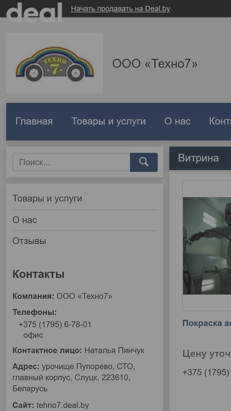Click the 'Контакты' heading

tap(38, 274)
